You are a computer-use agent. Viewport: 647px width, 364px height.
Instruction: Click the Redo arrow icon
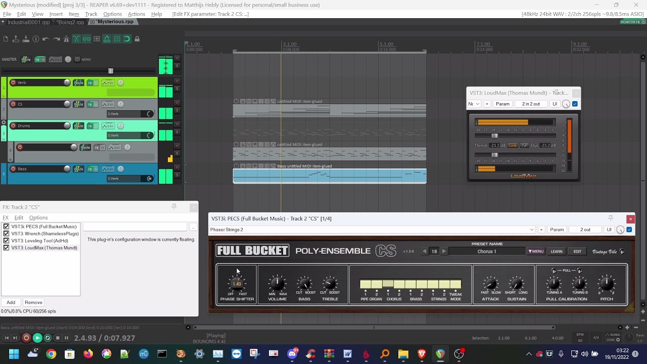[x=56, y=39]
